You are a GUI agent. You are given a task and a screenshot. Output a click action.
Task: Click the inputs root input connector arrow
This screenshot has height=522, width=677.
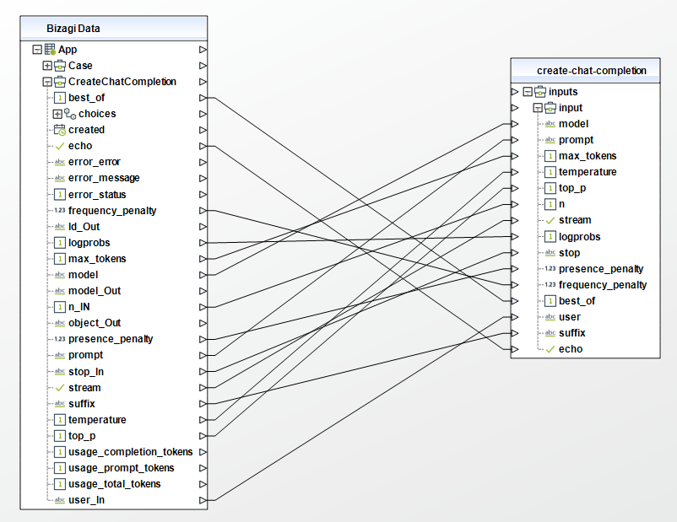point(515,92)
